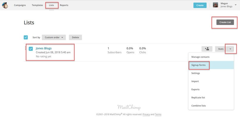Switch to the Lists tab
Image resolution: width=240 pixels, height=120 pixels.
pyautogui.click(x=52, y=5)
